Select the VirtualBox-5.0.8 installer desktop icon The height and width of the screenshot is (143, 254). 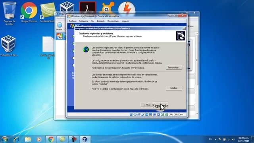(x=9, y=46)
